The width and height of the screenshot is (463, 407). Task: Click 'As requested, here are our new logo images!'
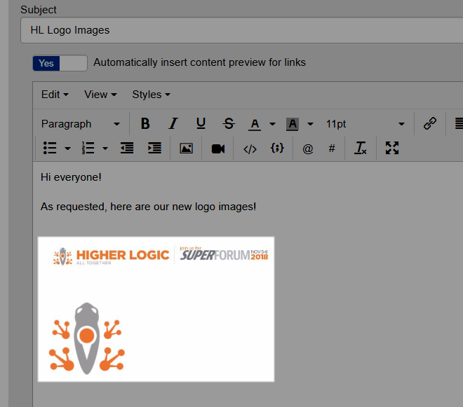pyautogui.click(x=148, y=207)
